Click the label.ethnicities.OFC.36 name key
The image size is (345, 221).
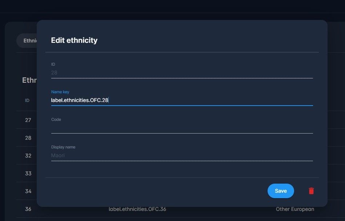[x=137, y=209]
